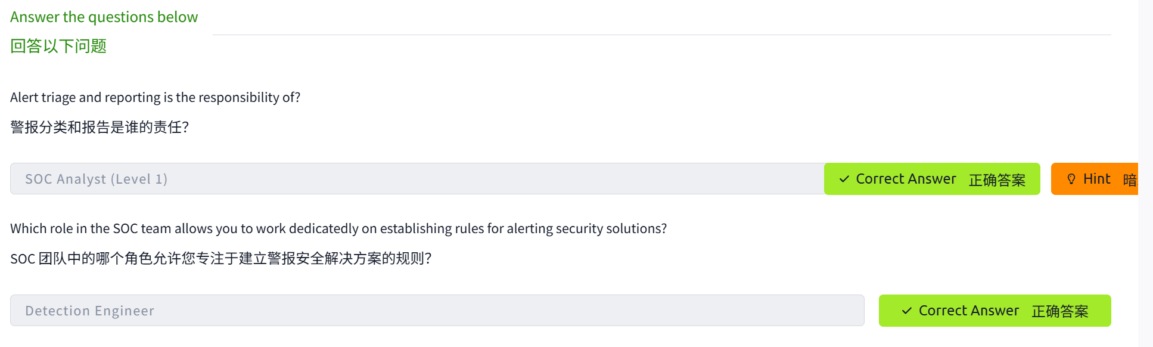Click checkmark icon beside SOC Analyst answer

point(844,179)
